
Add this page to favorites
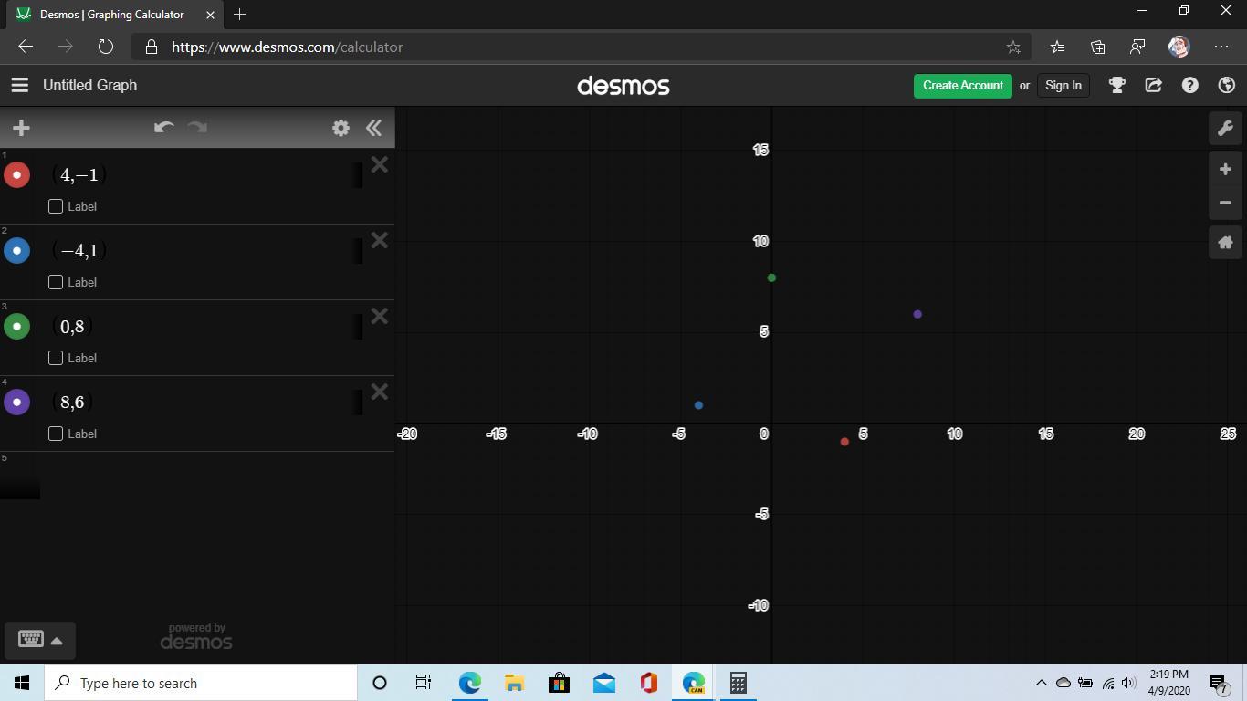coord(1012,47)
